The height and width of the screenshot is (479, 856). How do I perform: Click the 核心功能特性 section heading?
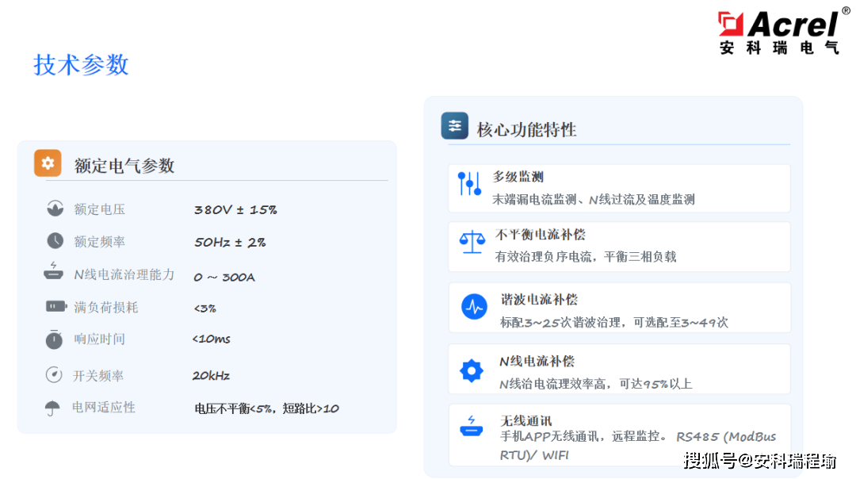click(526, 129)
